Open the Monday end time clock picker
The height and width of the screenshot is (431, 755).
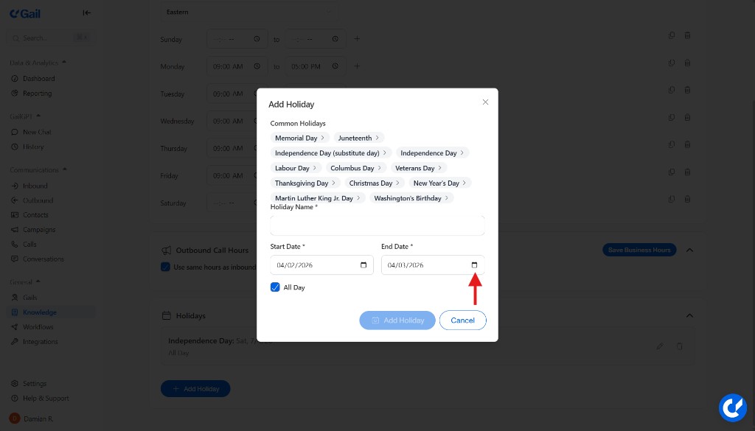pos(335,66)
